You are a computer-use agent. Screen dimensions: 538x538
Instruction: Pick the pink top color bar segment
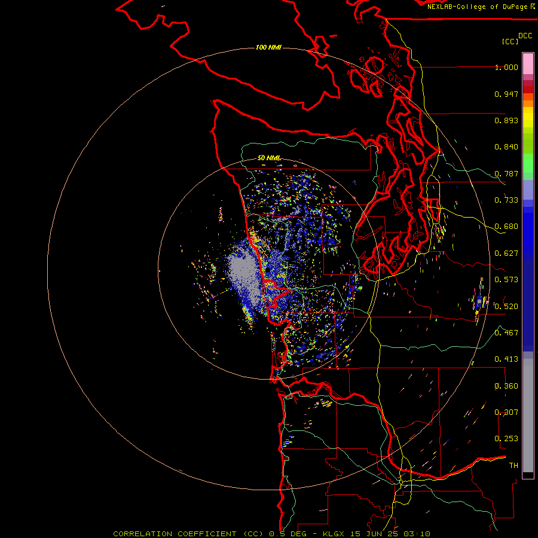tap(528, 64)
